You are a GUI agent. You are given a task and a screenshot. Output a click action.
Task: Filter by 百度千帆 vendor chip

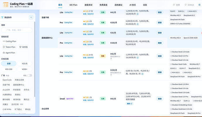6,85
